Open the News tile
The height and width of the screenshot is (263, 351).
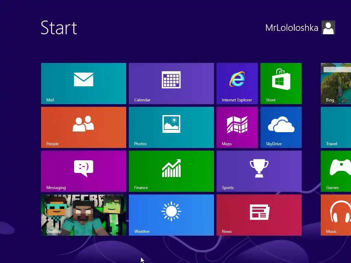(x=259, y=215)
